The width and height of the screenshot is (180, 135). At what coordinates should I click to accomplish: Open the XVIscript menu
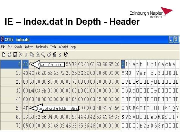pos(63,47)
